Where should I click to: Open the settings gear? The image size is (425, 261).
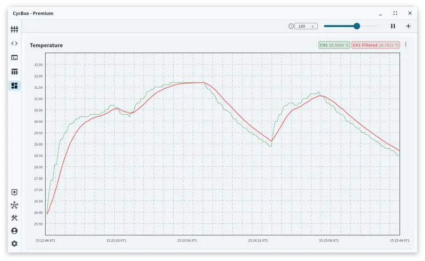point(14,243)
